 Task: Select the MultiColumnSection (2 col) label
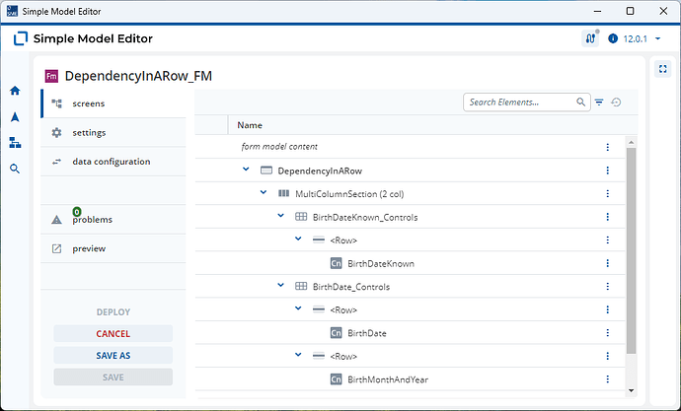click(349, 194)
